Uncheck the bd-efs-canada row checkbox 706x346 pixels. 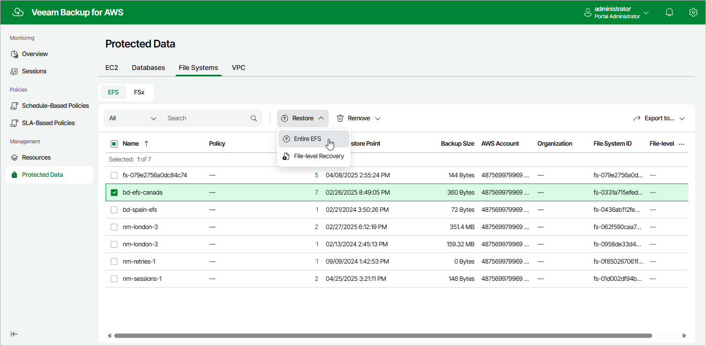(x=114, y=193)
